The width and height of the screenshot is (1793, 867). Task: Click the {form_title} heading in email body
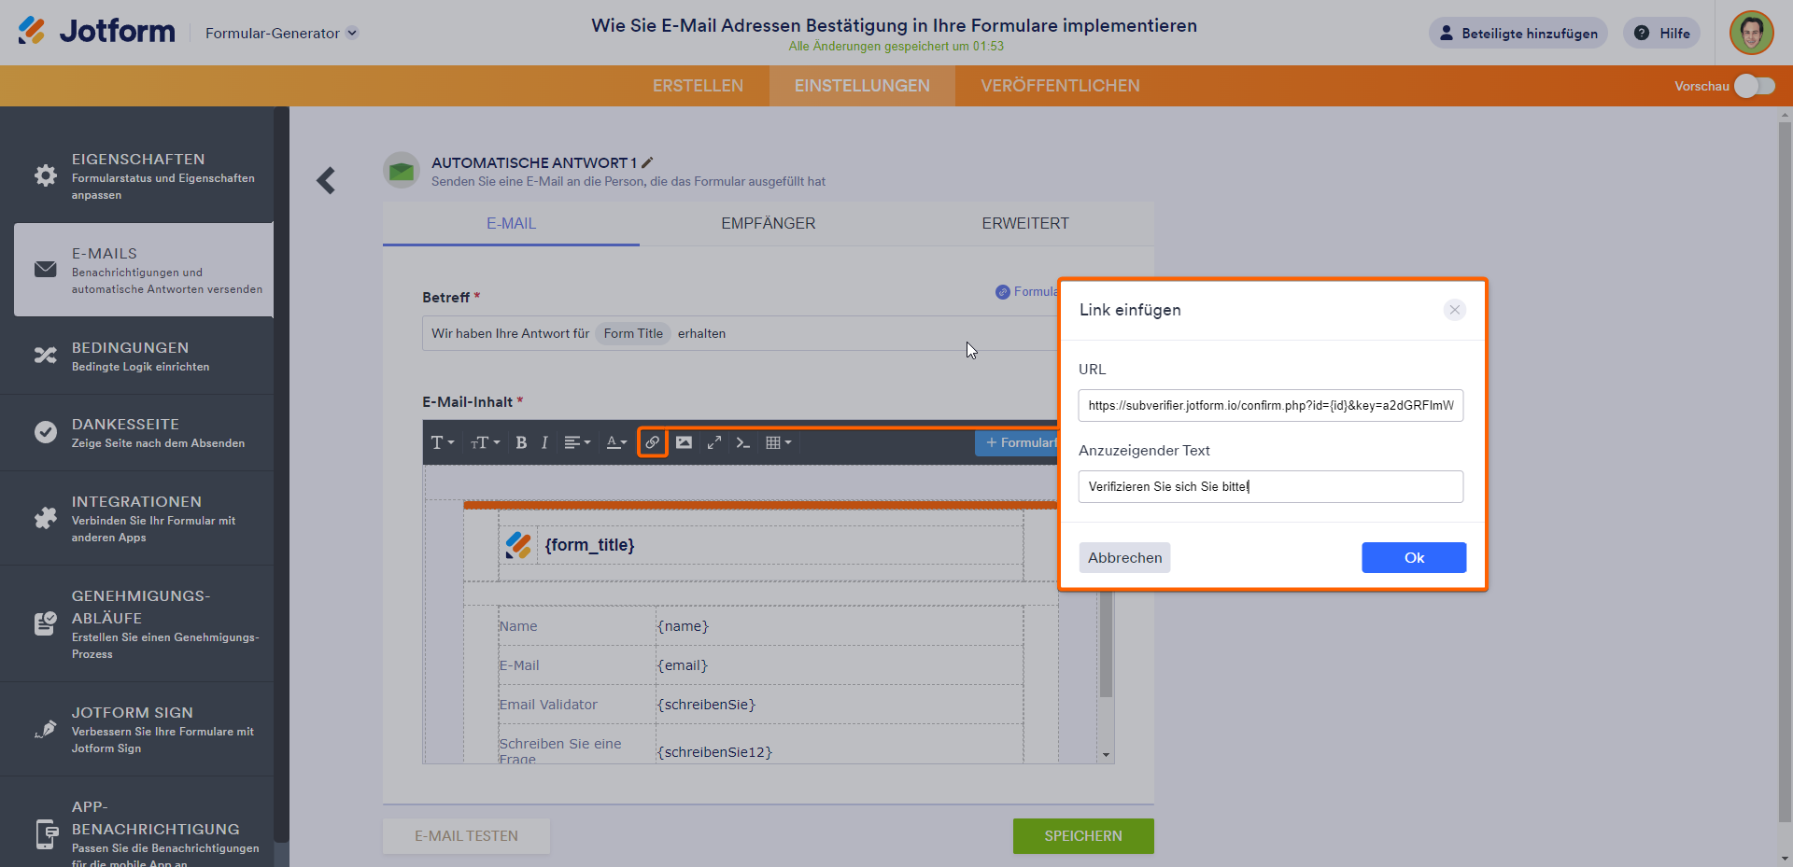point(589,545)
